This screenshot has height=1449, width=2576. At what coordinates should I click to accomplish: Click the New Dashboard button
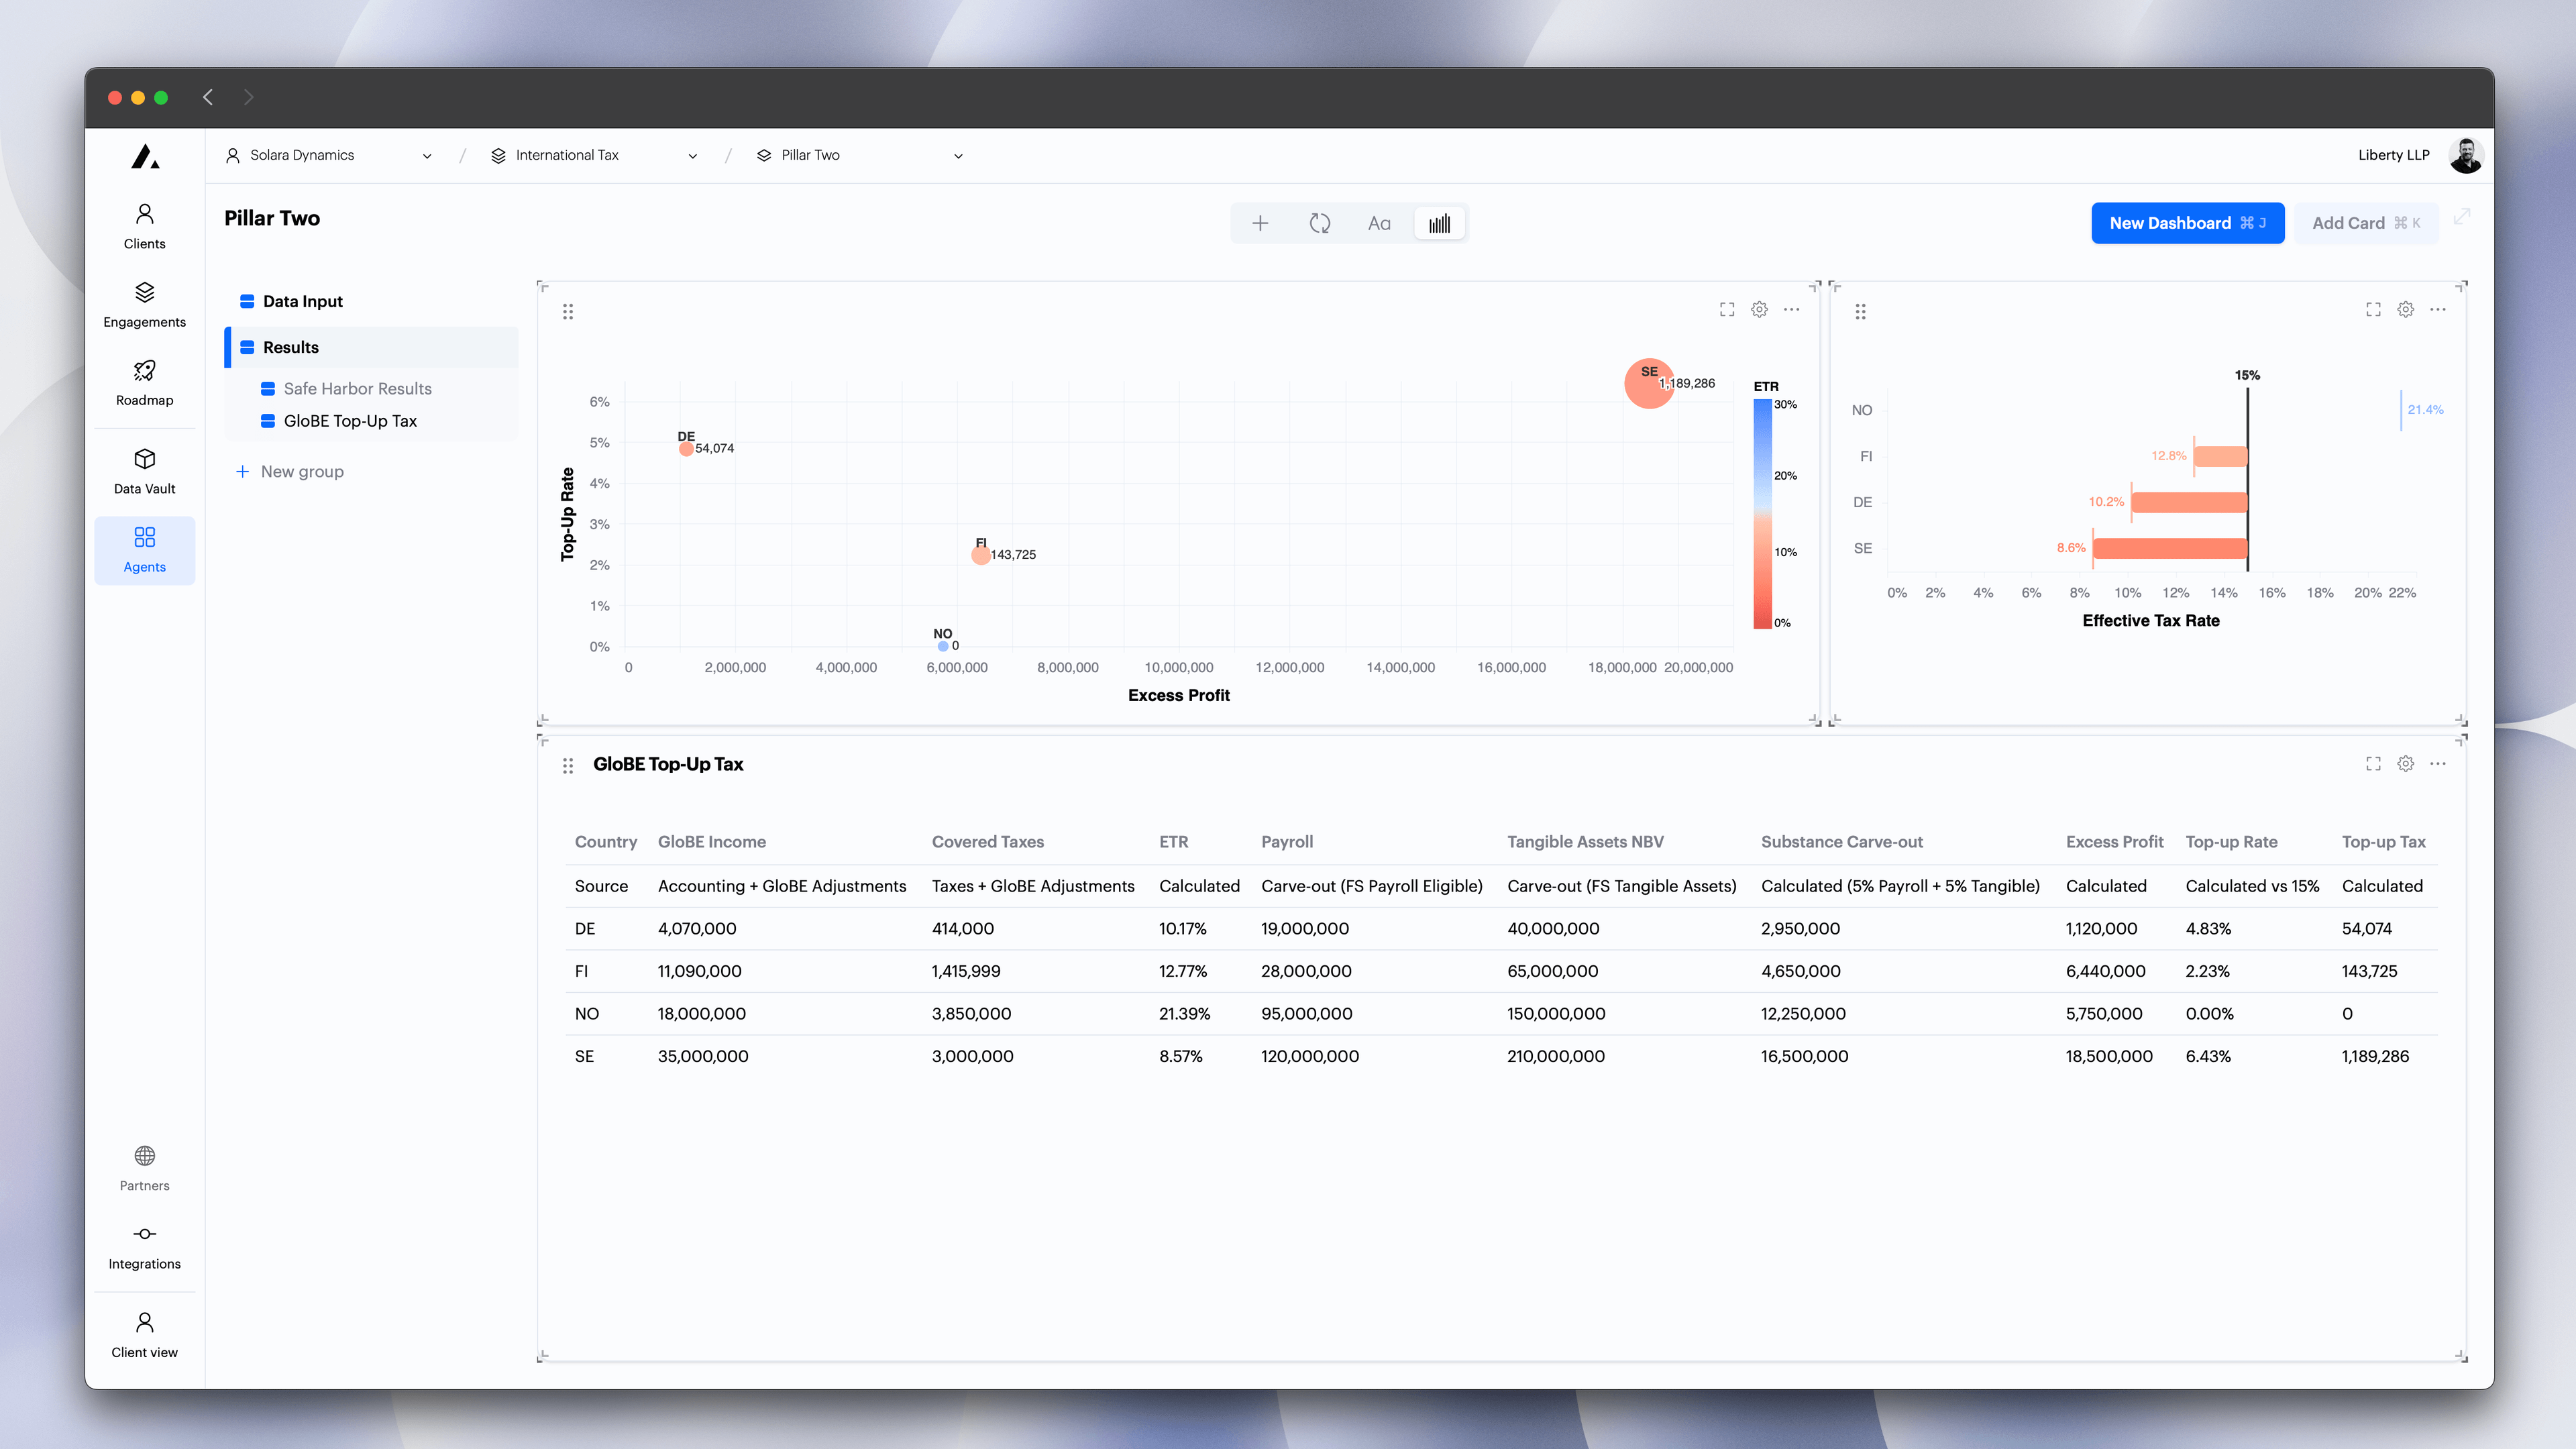[x=2187, y=223]
